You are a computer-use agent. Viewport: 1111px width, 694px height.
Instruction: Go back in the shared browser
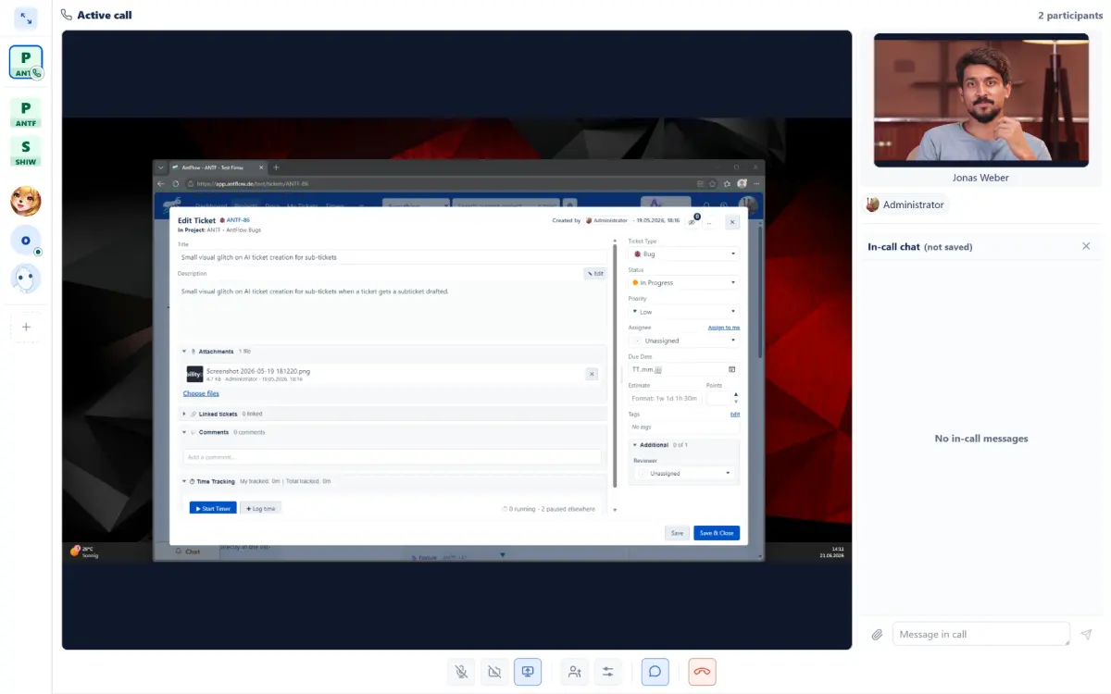tap(161, 183)
